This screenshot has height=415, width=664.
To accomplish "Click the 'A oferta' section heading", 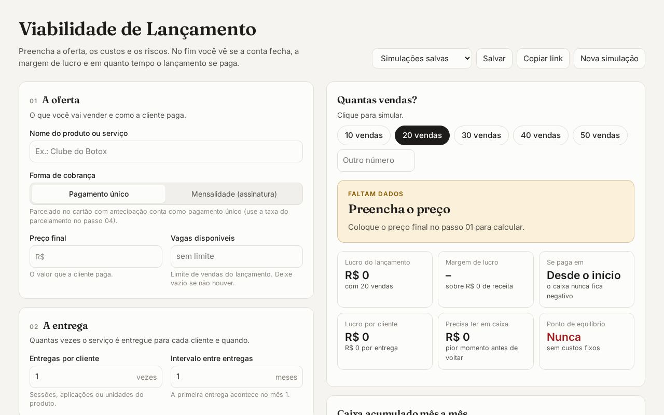I will [61, 100].
